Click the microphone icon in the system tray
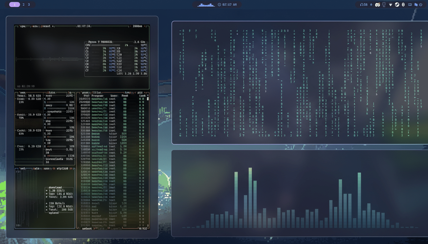The width and height of the screenshot is (428, 244). point(384,4)
